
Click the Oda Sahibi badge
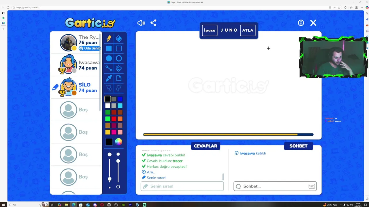(90, 48)
